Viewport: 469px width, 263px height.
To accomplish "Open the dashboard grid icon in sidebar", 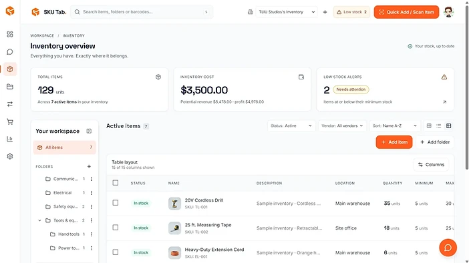I will [x=10, y=34].
